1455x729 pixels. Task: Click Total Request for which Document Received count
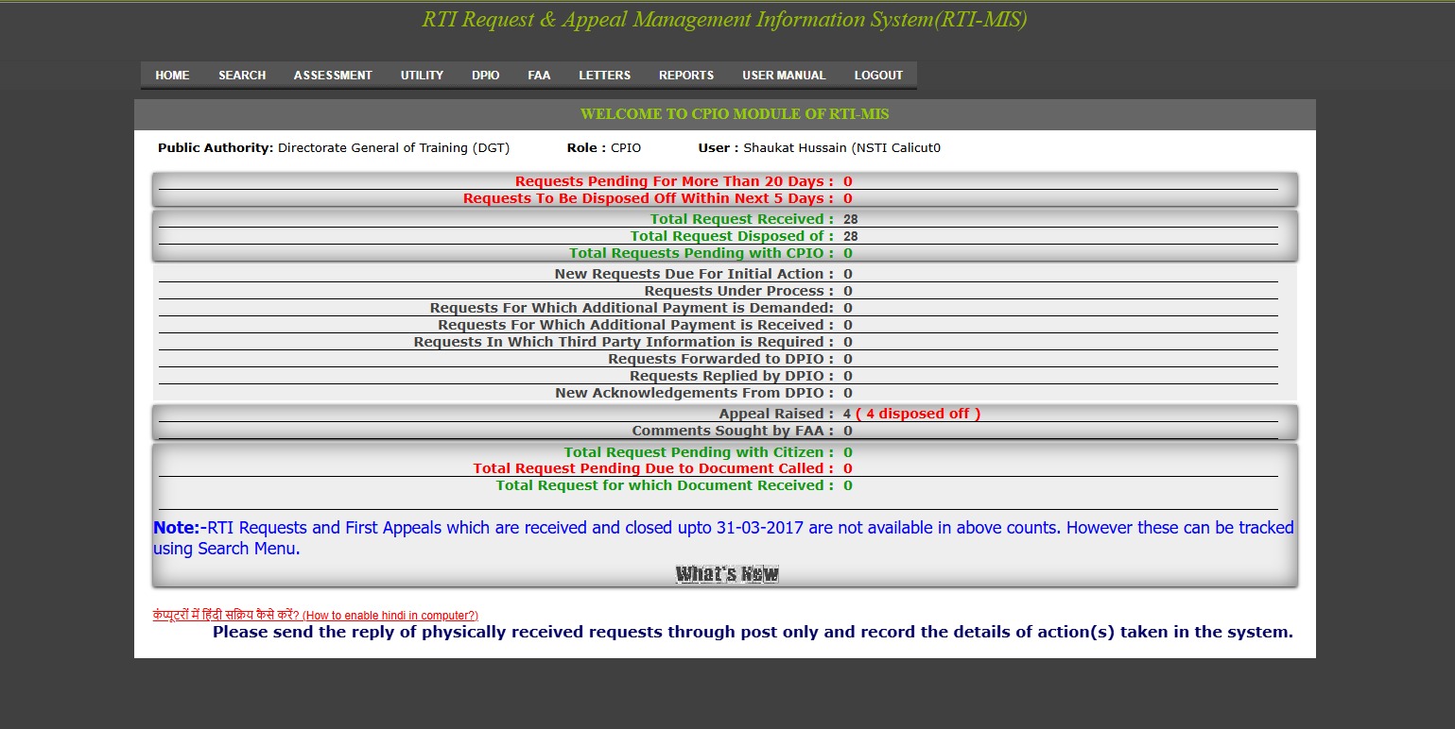[848, 485]
